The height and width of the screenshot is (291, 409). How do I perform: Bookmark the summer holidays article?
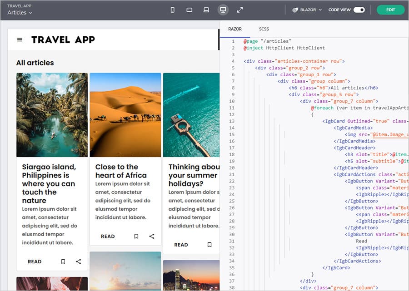pyautogui.click(x=209, y=245)
